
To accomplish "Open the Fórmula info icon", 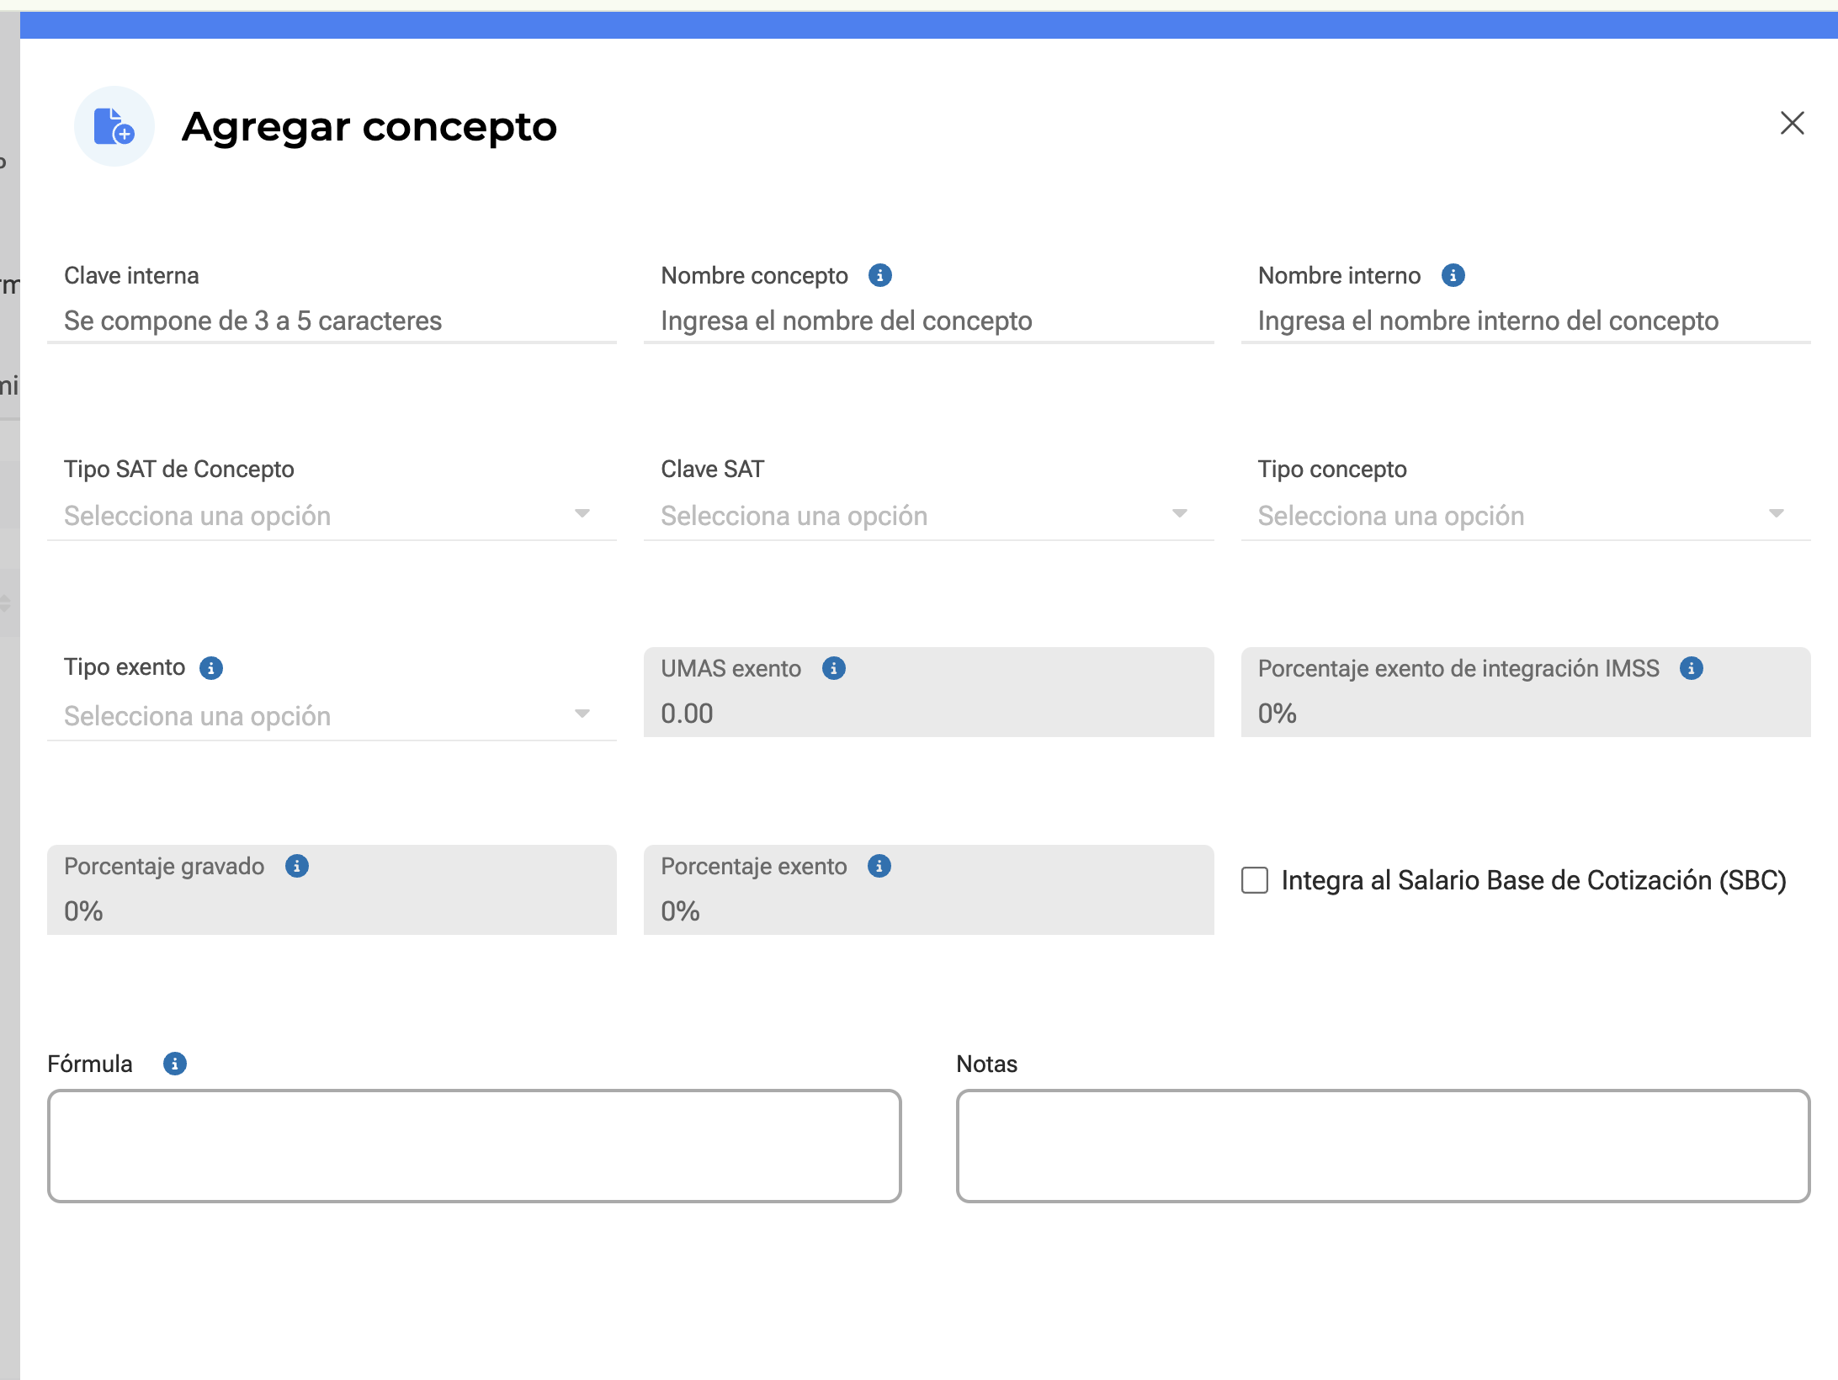I will (x=174, y=1064).
